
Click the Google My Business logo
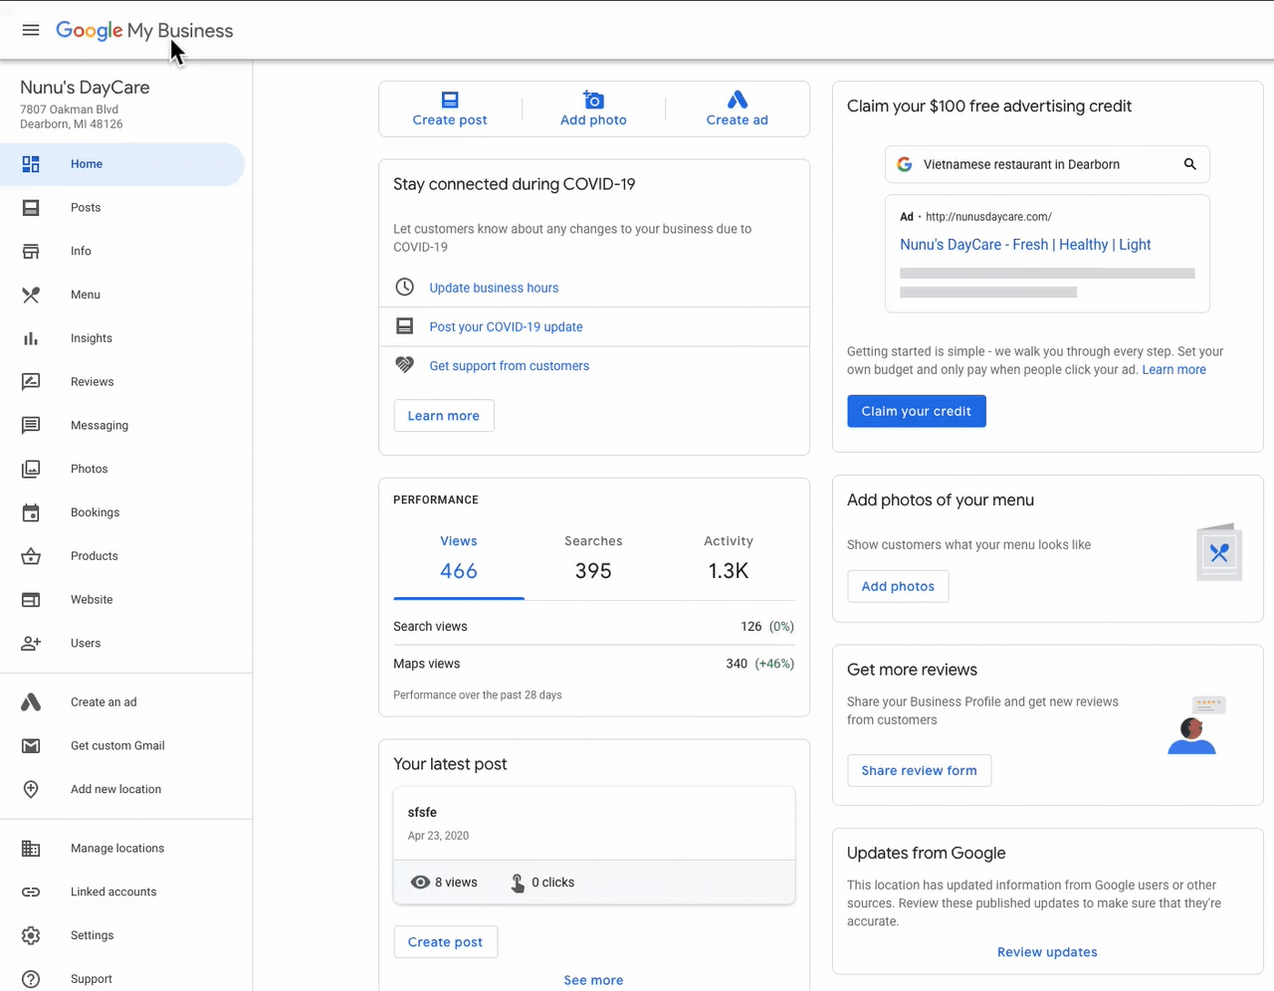pos(144,30)
